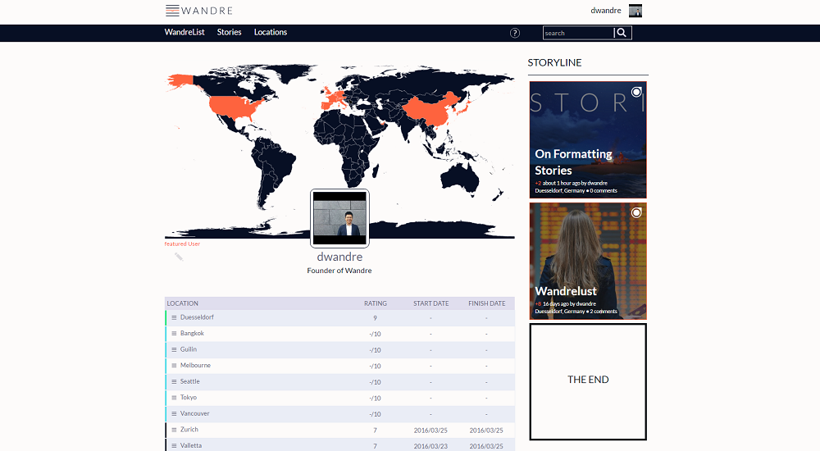Click Zurich start date 2016/03/25
Viewport: 820px width, 451px height.
pos(430,430)
